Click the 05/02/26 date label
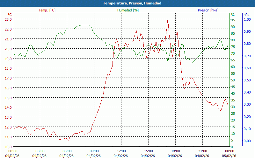Screen dimensions: 255x159 [229, 156]
